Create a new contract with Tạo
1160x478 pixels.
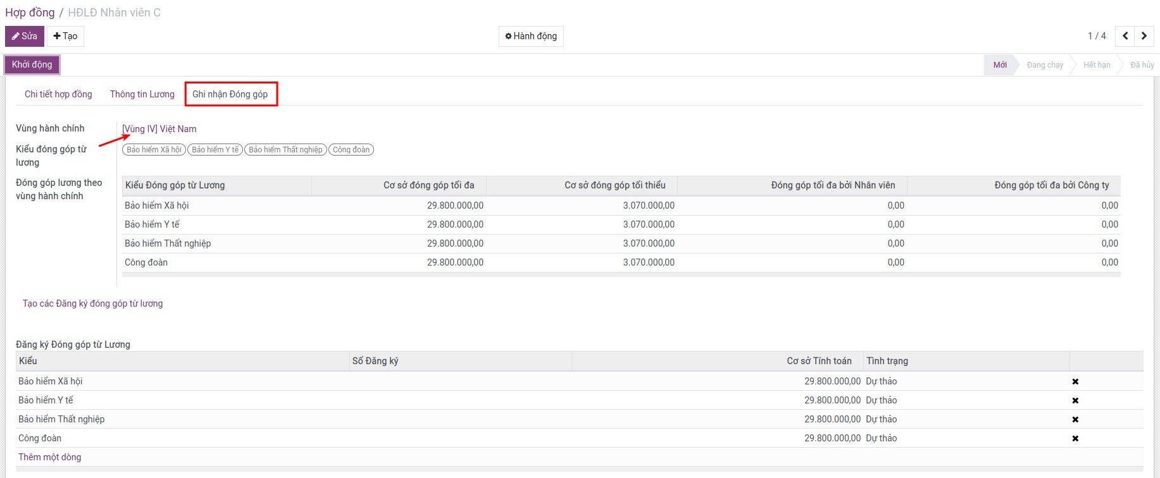[65, 36]
